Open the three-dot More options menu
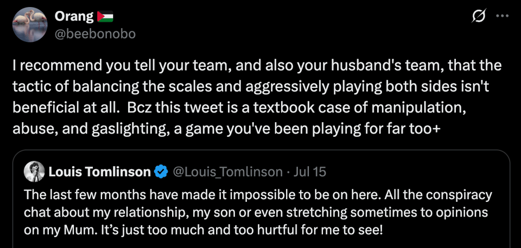The image size is (521, 248). click(503, 17)
